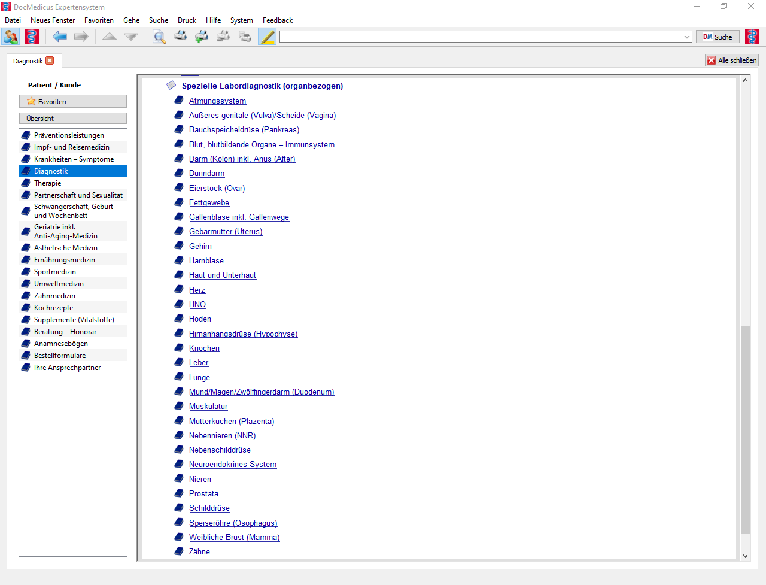Select Supplemente (Vitalstoffe) in sidebar

(73, 320)
